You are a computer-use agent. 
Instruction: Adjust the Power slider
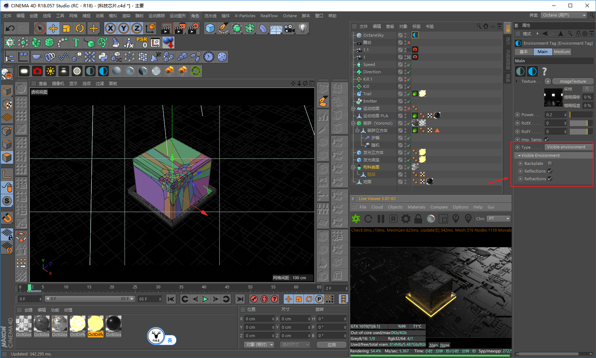(581, 115)
